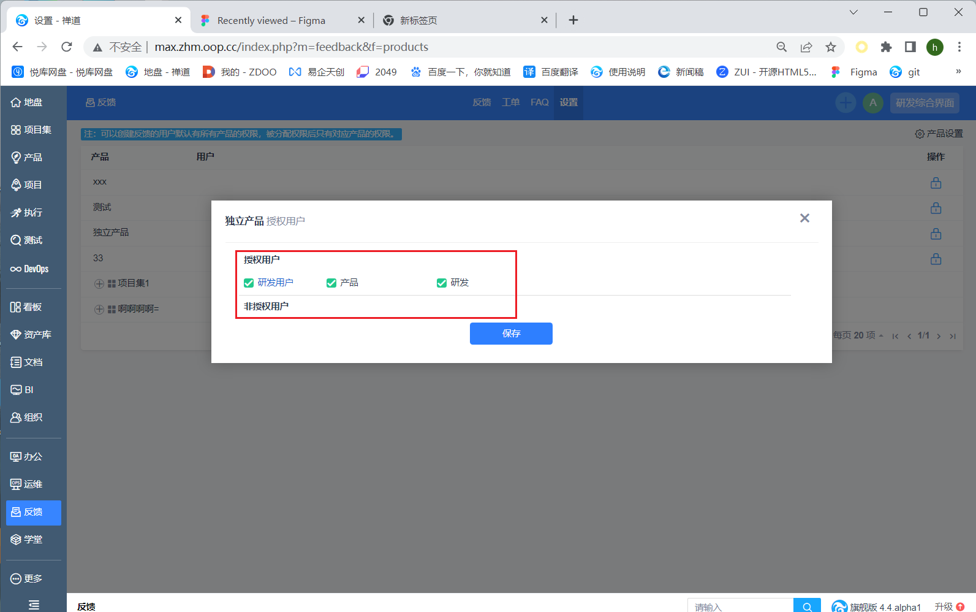
Task: Click the lock icon for xxx row
Action: [x=936, y=183]
